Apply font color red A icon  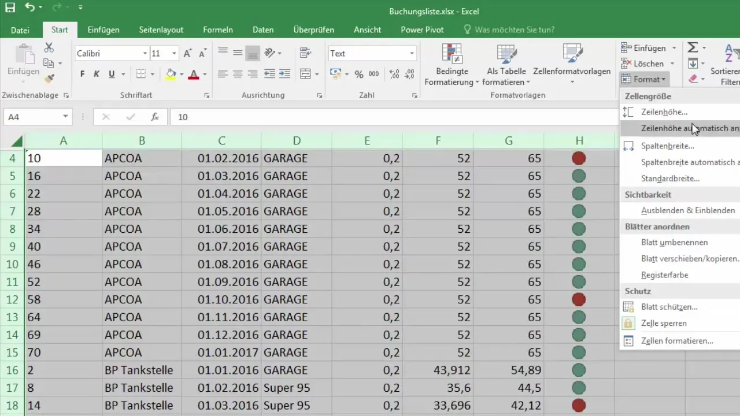[x=194, y=74]
